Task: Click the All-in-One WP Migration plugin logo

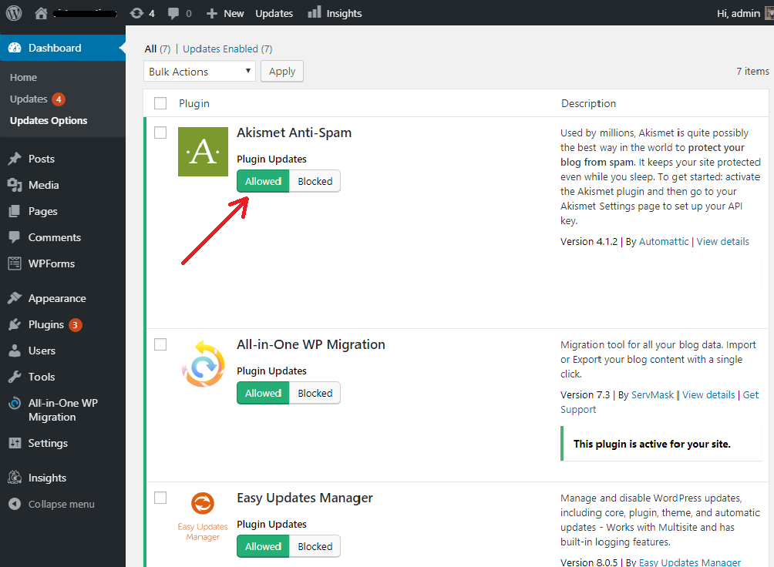Action: click(x=204, y=364)
